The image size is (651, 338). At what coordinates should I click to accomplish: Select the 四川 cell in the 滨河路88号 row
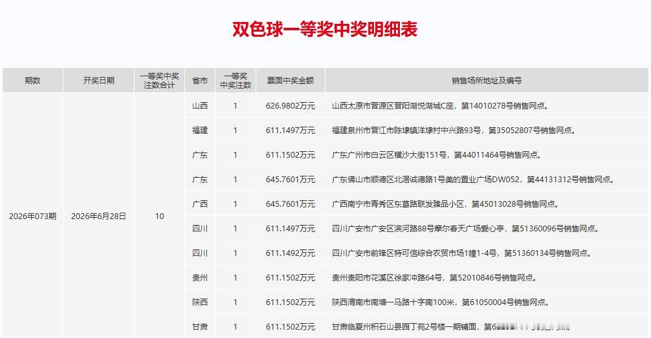click(200, 228)
